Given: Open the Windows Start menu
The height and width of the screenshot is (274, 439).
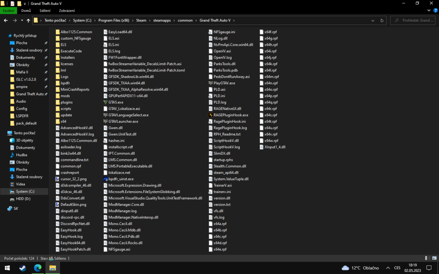Looking at the screenshot, I should pos(7,268).
